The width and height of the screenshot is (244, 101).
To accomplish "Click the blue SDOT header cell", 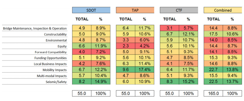I will point(91,10).
